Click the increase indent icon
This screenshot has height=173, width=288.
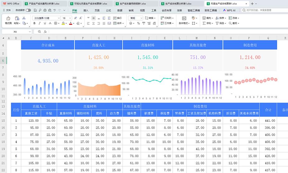tap(109, 18)
